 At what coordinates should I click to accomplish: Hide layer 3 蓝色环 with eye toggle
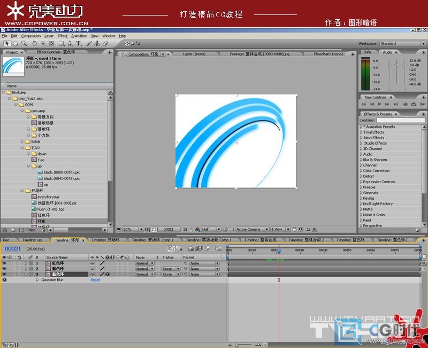(4, 274)
